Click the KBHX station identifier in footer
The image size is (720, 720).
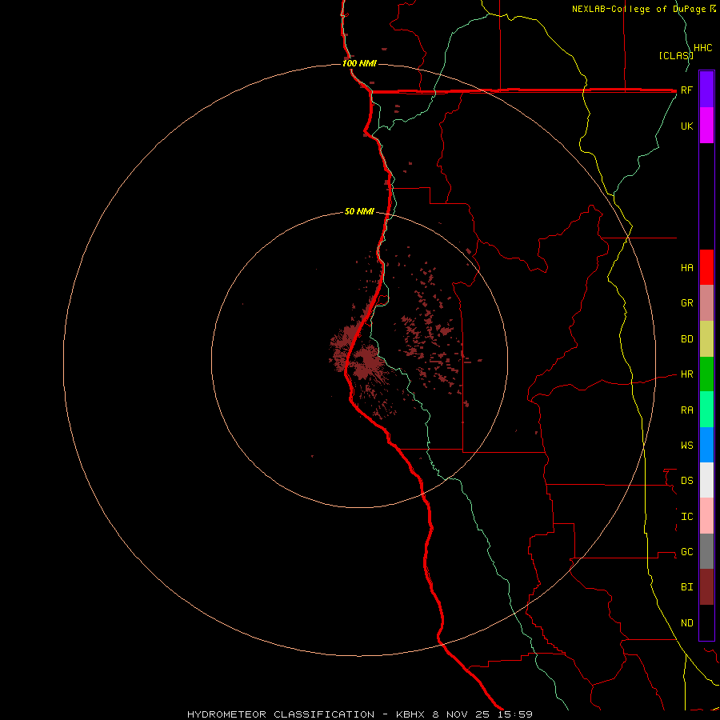click(411, 714)
